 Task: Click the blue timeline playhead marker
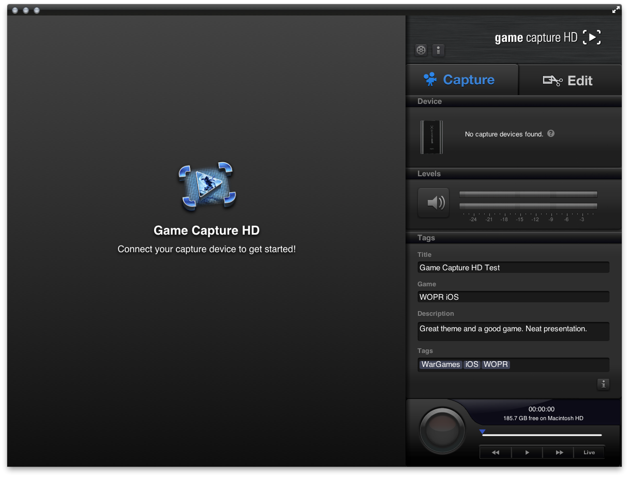point(482,432)
